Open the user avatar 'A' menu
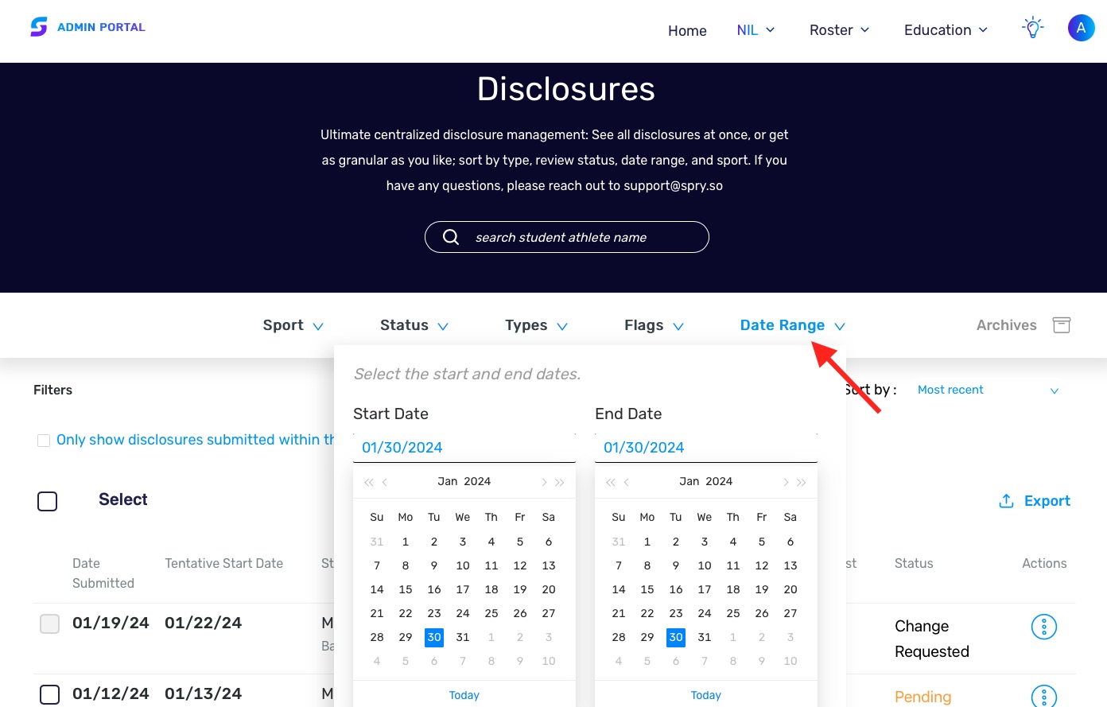This screenshot has width=1107, height=707. click(1081, 28)
